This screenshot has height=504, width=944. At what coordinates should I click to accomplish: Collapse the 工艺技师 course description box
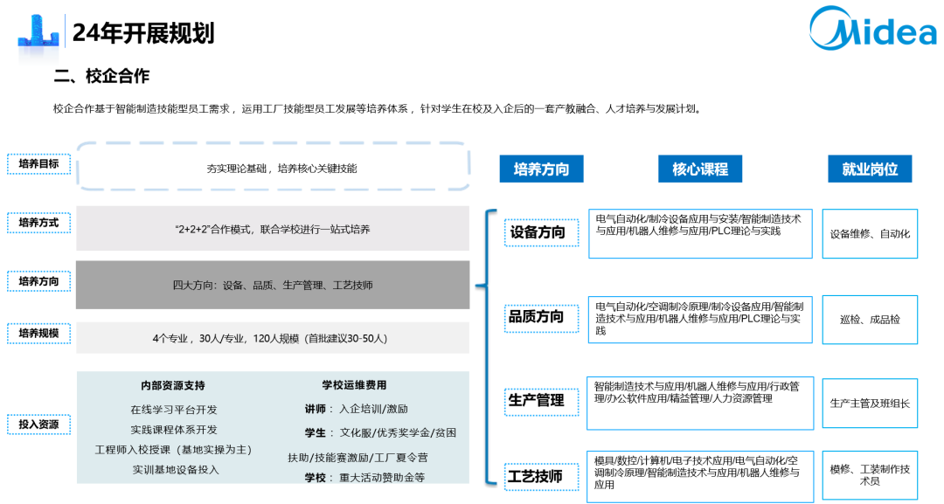tap(702, 476)
